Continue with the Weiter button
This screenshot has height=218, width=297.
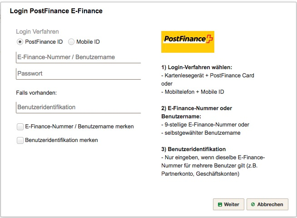tap(228, 204)
